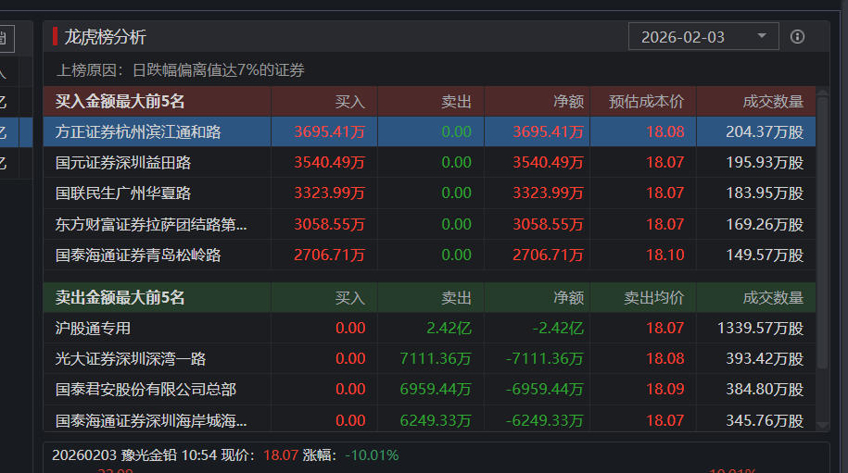Screen dimensions: 848x473
Task: Select row 光大证券深圳深湾一路
Action: [429, 358]
